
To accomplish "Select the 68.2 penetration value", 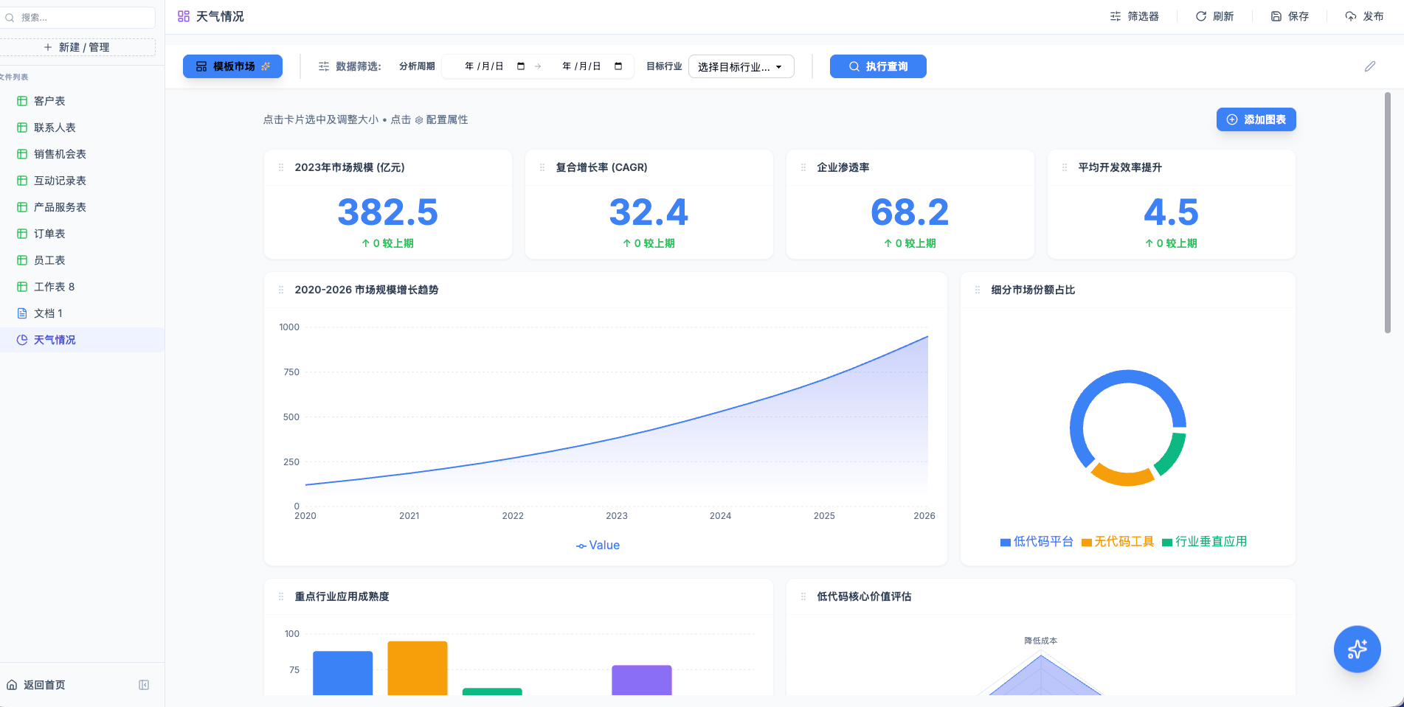I will click(910, 212).
